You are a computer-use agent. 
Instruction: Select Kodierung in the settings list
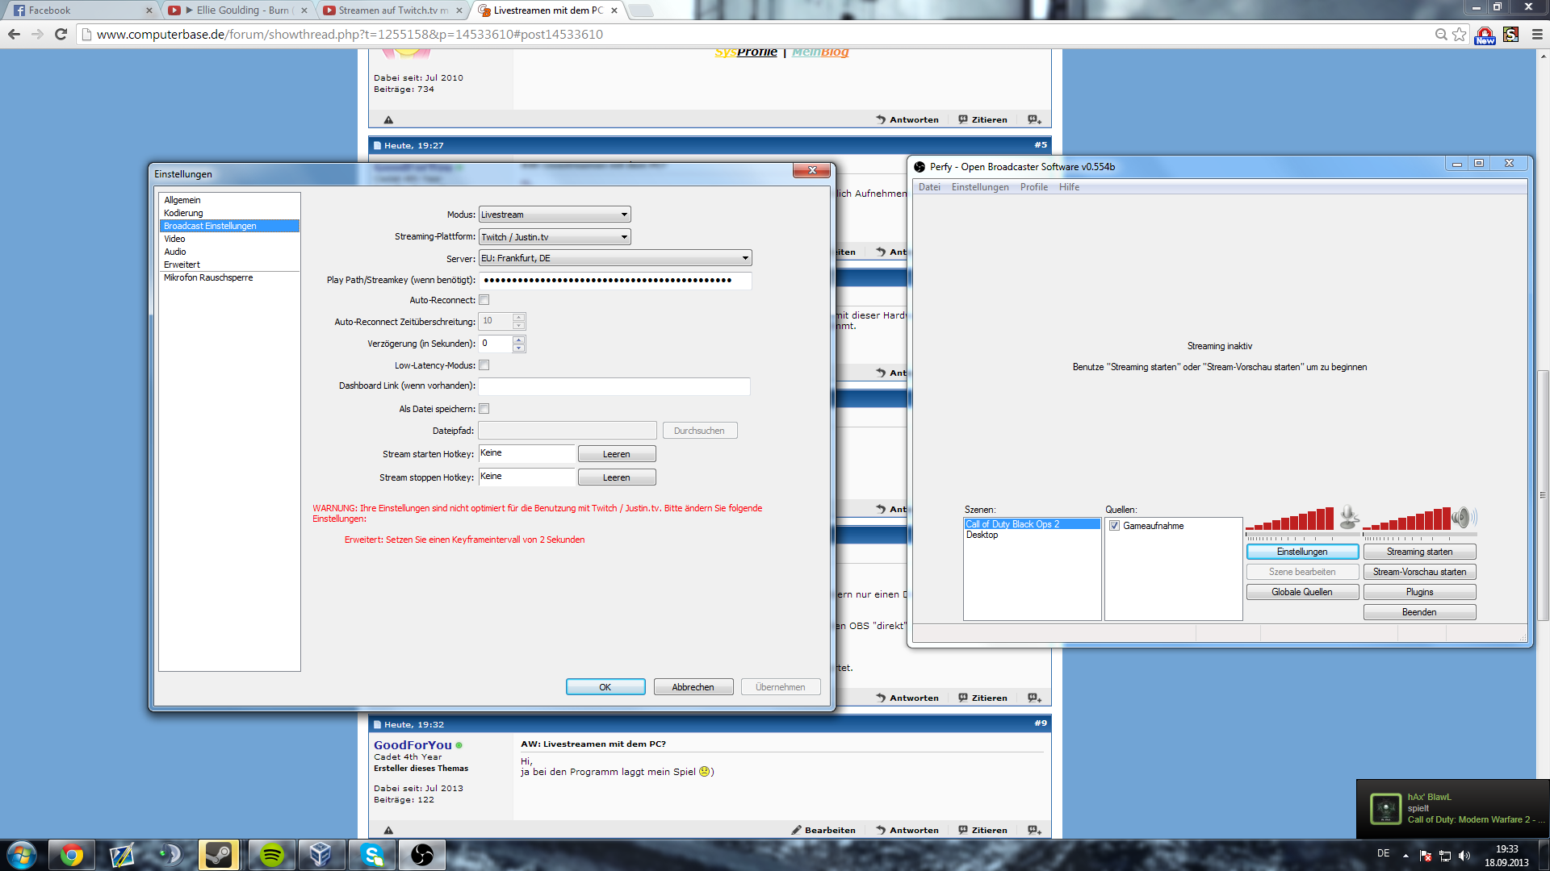(x=183, y=213)
